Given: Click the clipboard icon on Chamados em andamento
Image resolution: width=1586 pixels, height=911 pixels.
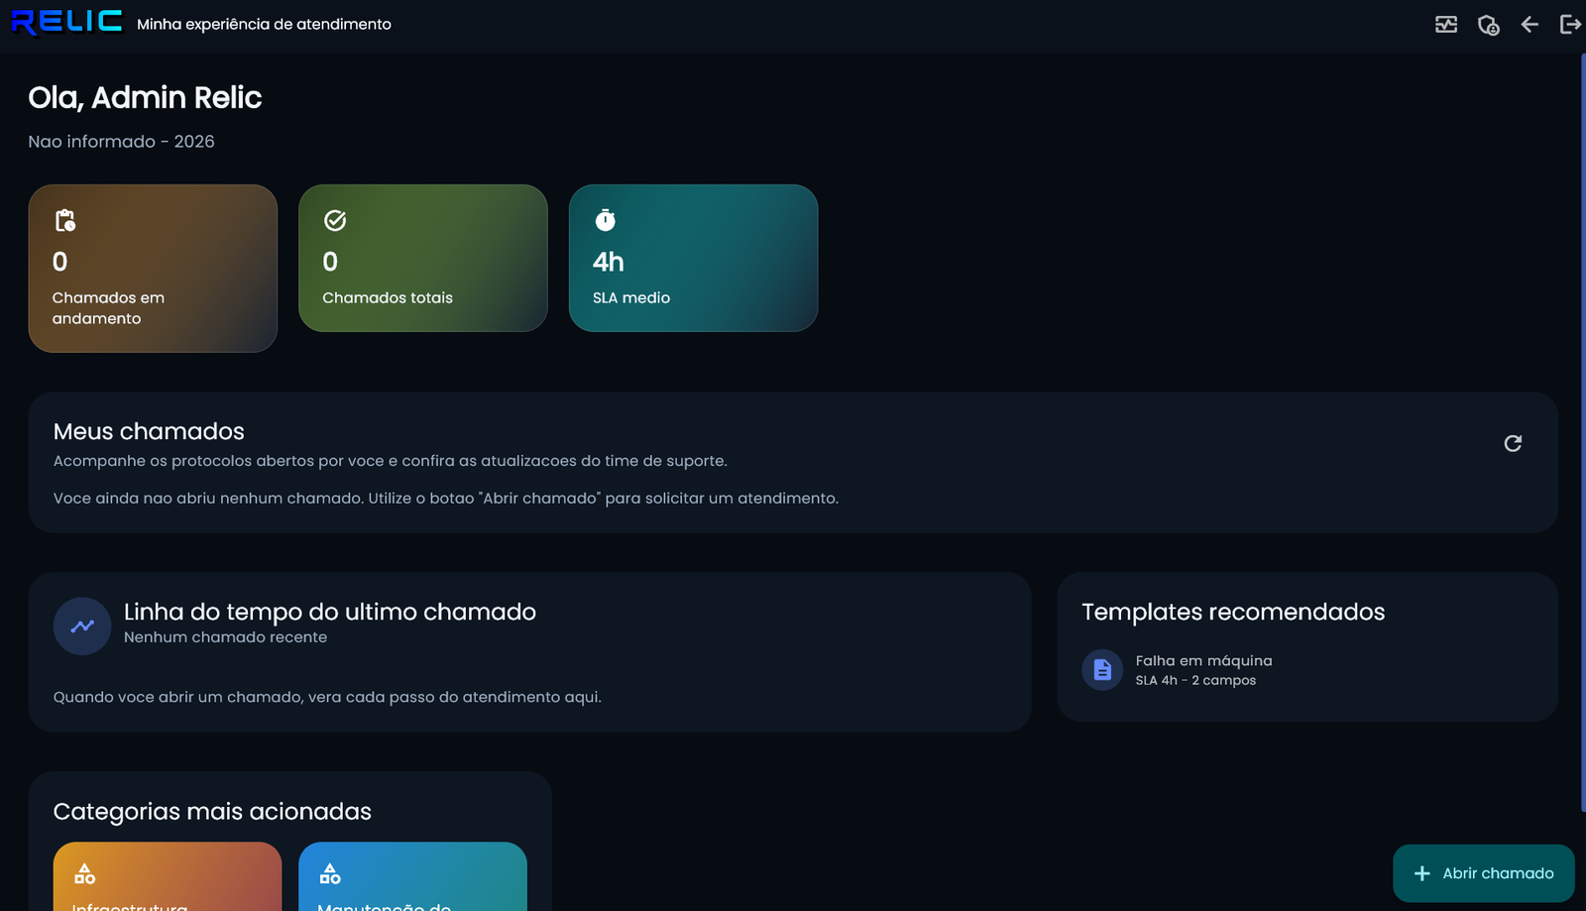Looking at the screenshot, I should click(x=65, y=220).
